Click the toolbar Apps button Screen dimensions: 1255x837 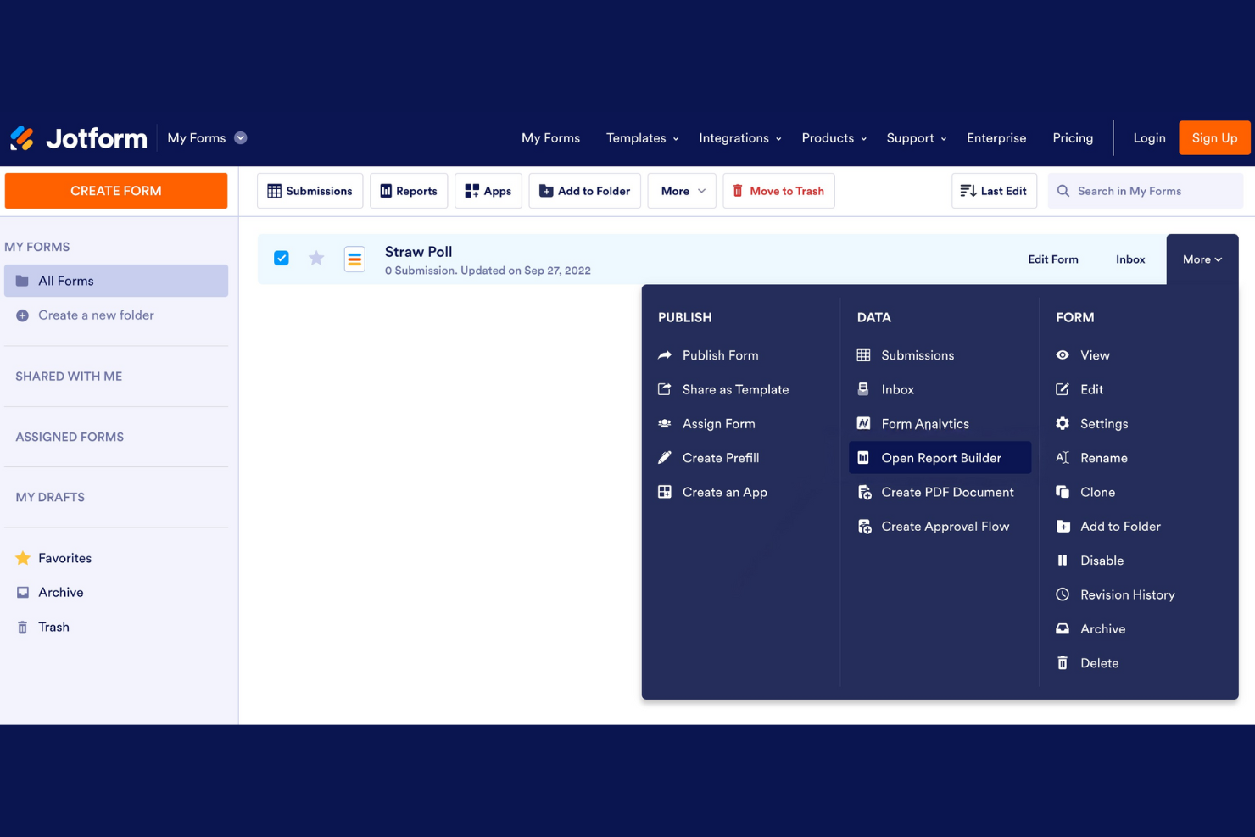point(488,191)
